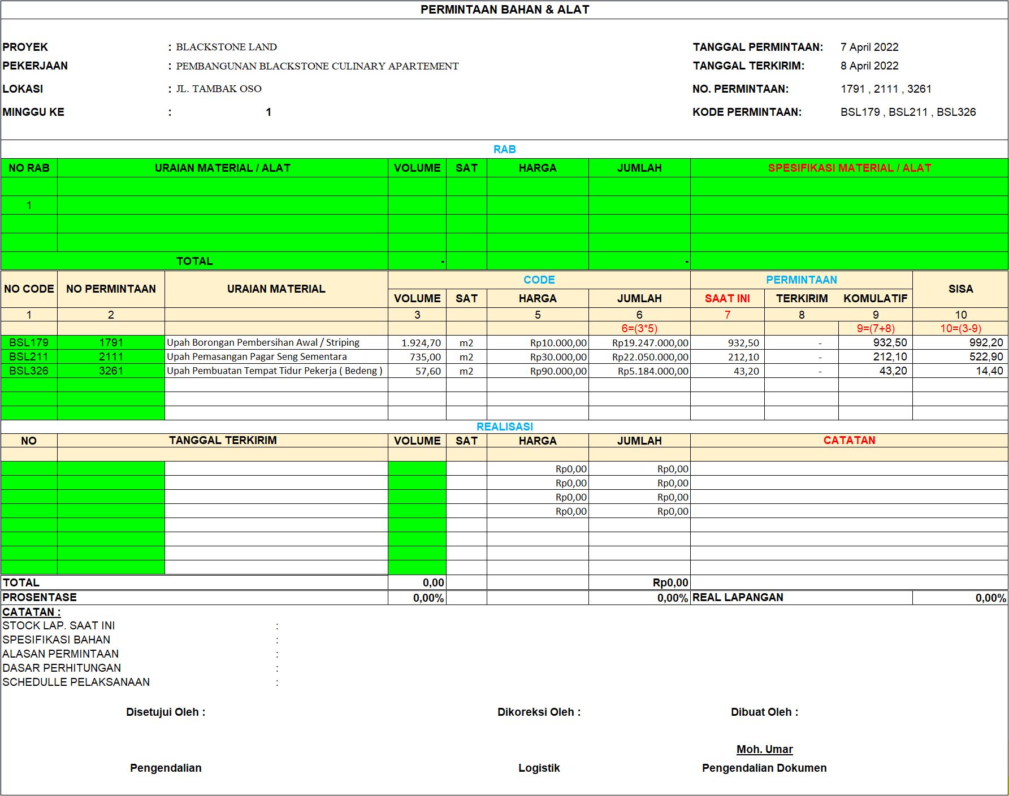Viewport: 1009px width, 796px height.
Task: Select the REAL LAPANGAN label
Action: coord(738,597)
